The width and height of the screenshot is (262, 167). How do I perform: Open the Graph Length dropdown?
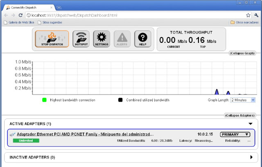tap(243, 100)
